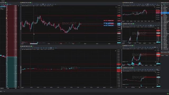This screenshot has width=169, height=95.
Task: Select the highlighted BNXUSDT row in watchlist
Action: click(x=165, y=13)
